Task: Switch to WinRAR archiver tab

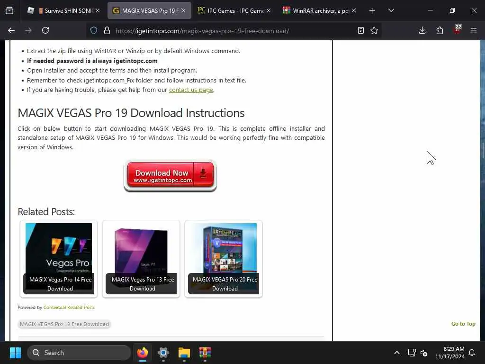Action: click(x=319, y=10)
